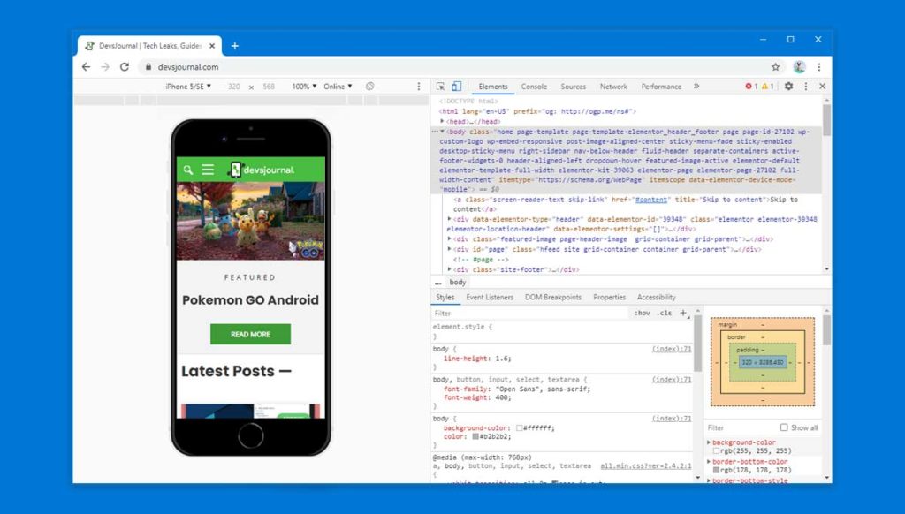The width and height of the screenshot is (905, 514).
Task: Open the browser profile avatar icon
Action: pyautogui.click(x=799, y=66)
